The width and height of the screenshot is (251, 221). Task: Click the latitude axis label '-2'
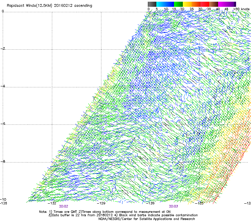pyautogui.click(x=3, y=49)
